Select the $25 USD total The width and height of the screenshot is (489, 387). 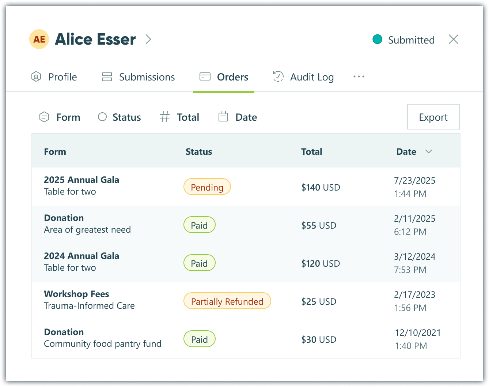pos(319,301)
